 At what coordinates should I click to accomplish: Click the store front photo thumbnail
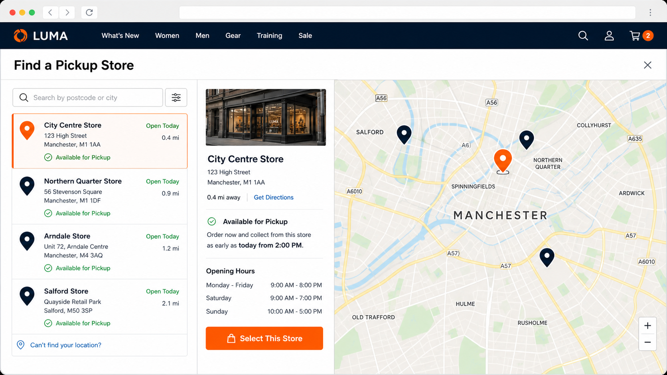point(266,117)
